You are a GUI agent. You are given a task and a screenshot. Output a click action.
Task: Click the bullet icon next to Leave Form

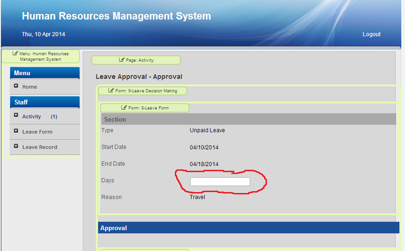pos(16,131)
